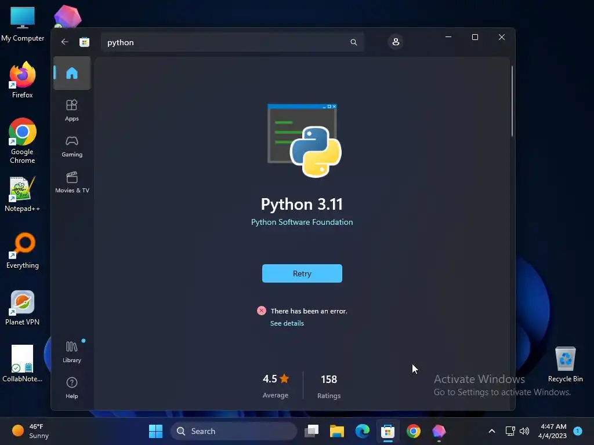Click the Store page vertical scrollbar
Image resolution: width=594 pixels, height=445 pixels.
pos(512,101)
